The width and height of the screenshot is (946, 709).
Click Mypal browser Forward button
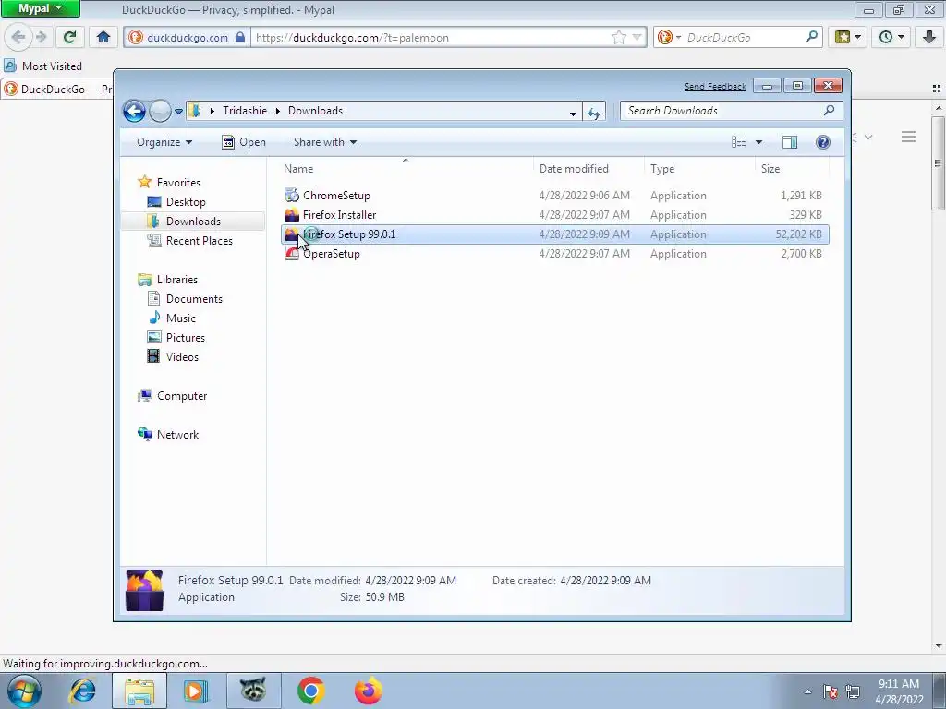tap(42, 37)
